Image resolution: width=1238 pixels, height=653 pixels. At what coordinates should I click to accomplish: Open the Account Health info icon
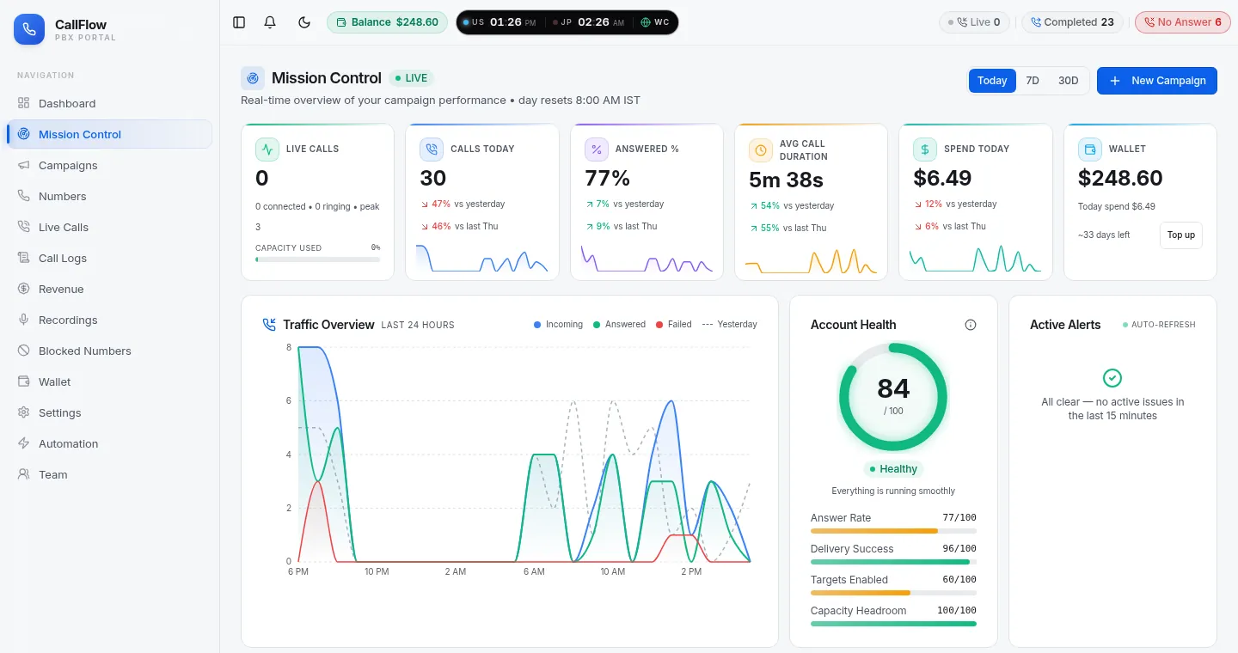971,325
